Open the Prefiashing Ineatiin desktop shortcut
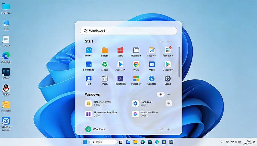 [6, 121]
